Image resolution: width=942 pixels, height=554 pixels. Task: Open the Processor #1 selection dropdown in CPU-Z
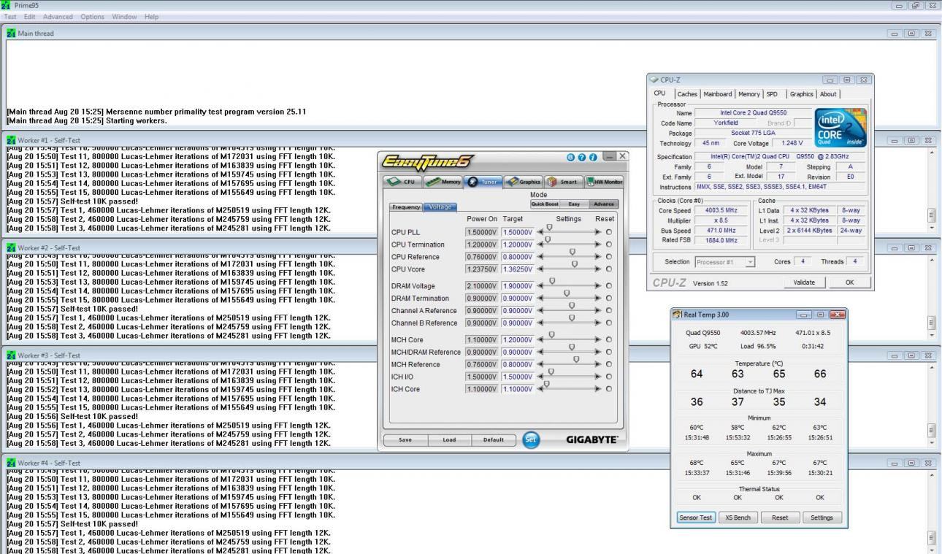pyautogui.click(x=724, y=262)
